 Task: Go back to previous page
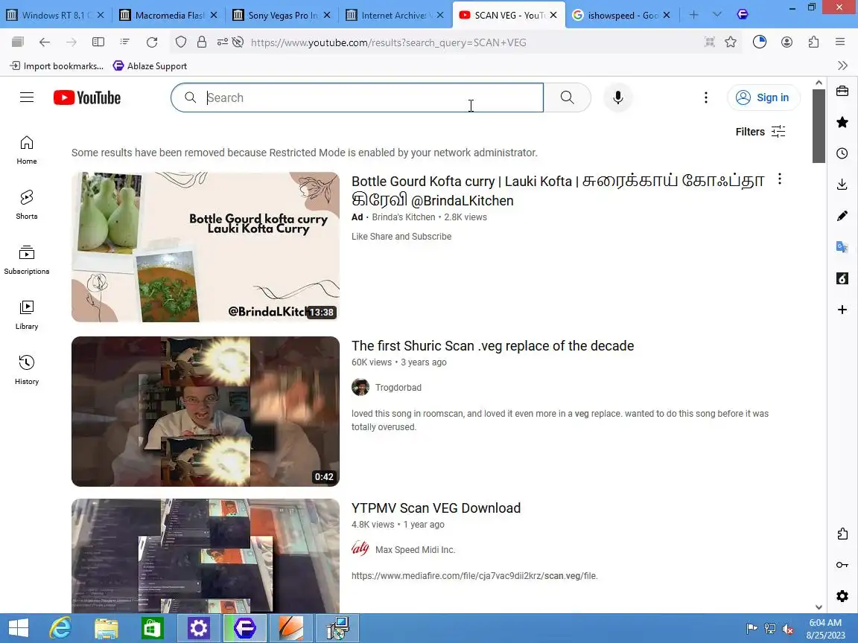click(45, 42)
